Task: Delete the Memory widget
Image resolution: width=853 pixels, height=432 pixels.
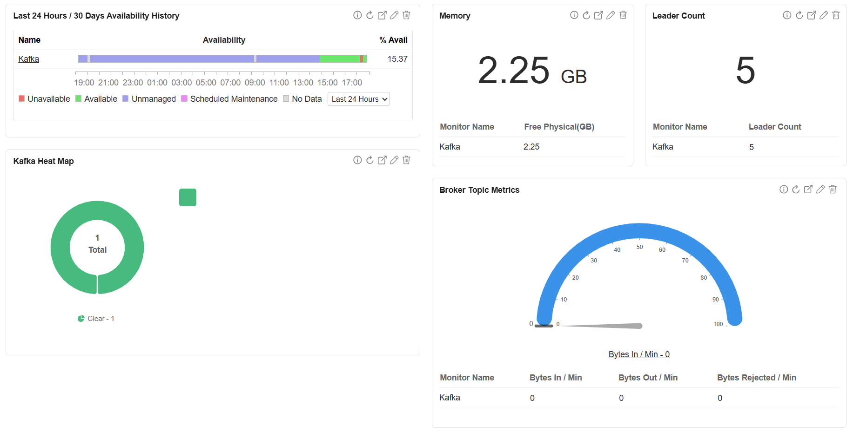Action: 623,15
